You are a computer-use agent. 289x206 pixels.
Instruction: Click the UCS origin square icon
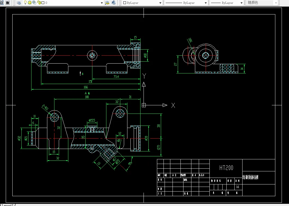[x=144, y=105]
